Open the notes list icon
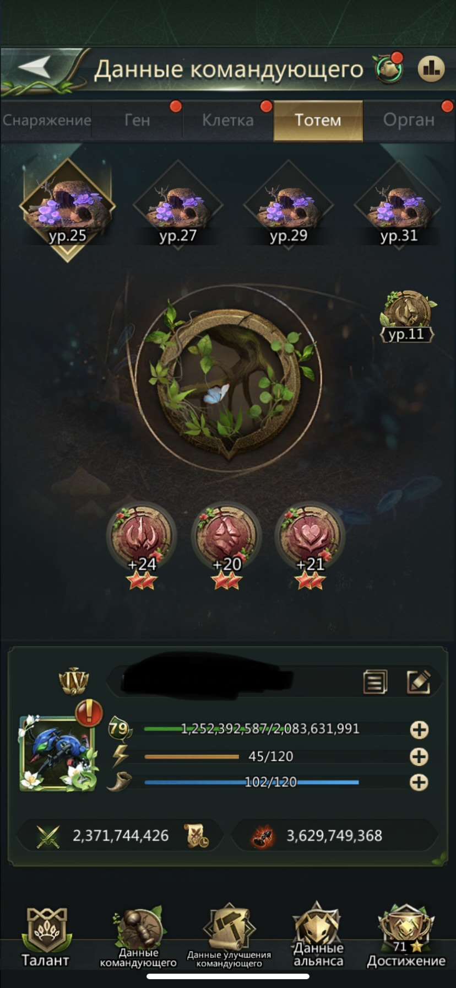 375,681
